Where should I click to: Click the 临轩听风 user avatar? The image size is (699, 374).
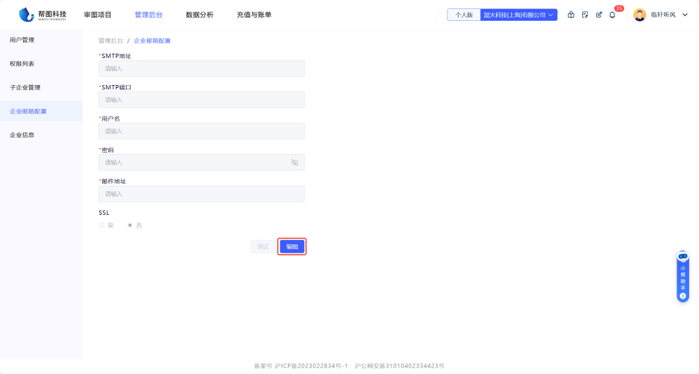(640, 15)
